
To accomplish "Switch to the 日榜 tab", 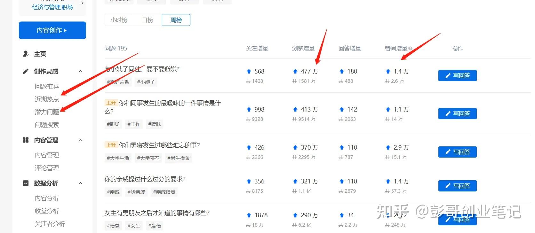I will (x=148, y=20).
